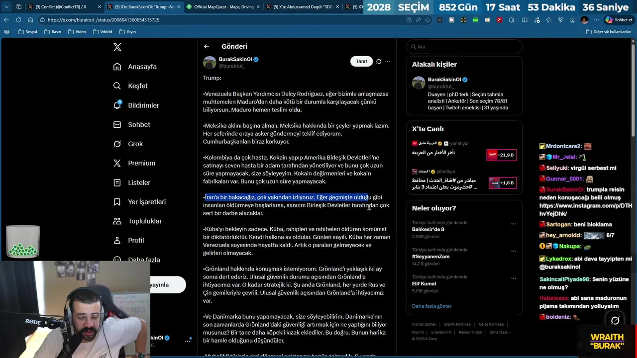Open Anasayfa in the sidebar
This screenshot has height=358, width=637.
click(135, 67)
